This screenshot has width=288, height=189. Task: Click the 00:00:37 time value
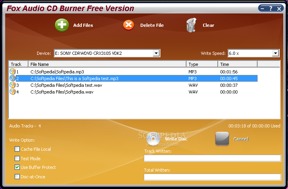click(229, 85)
